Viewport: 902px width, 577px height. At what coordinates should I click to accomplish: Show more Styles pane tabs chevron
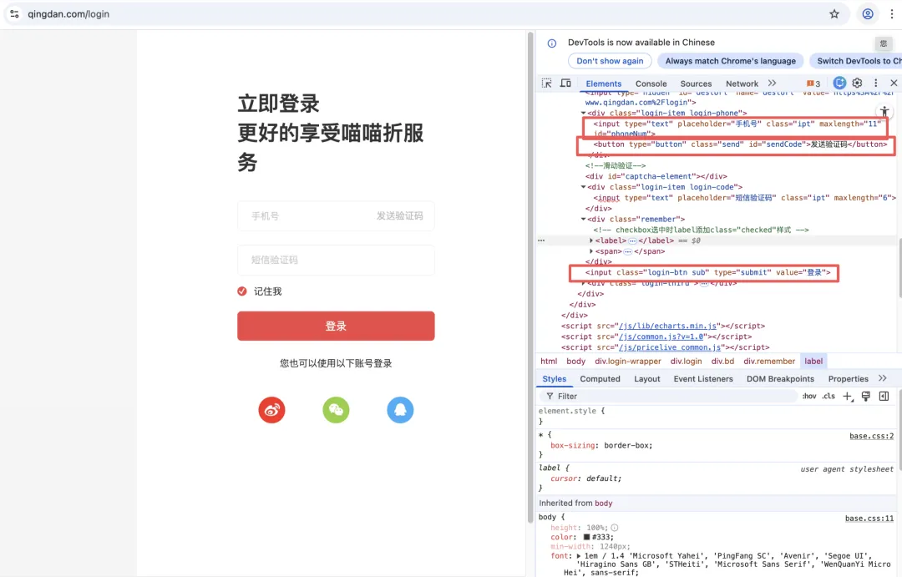883,378
